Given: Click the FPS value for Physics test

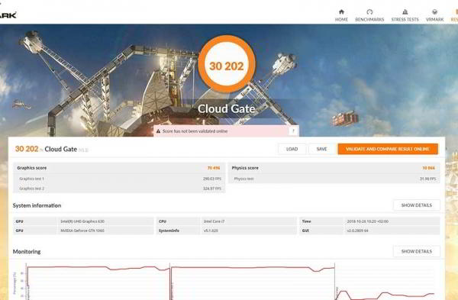Looking at the screenshot, I should (x=427, y=179).
